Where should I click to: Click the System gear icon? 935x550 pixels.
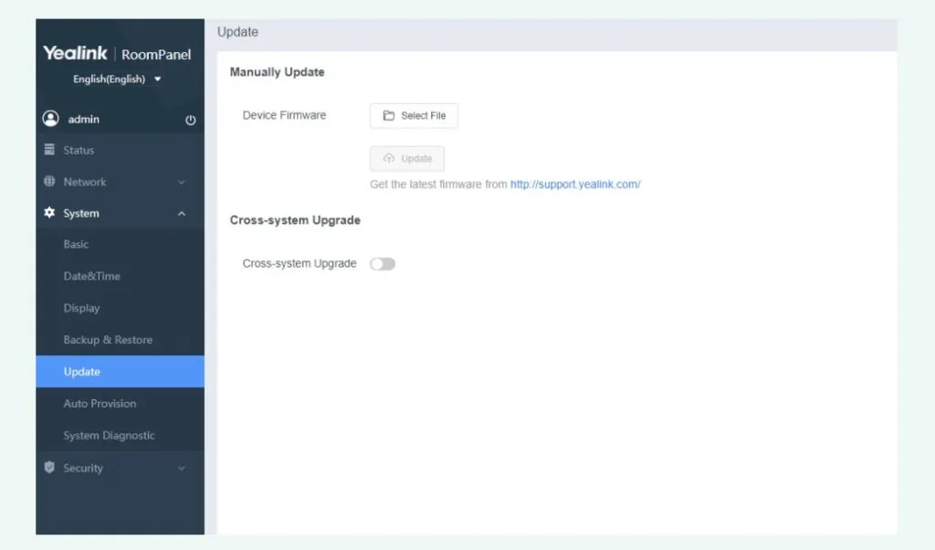(x=50, y=213)
